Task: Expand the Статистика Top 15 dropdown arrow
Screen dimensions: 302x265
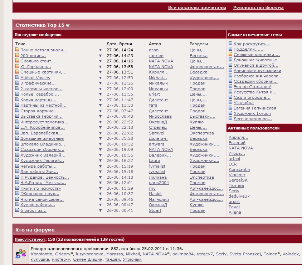Action: click(x=68, y=25)
